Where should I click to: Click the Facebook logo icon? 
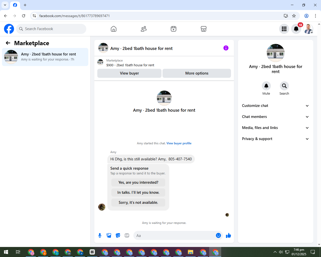tap(9, 29)
